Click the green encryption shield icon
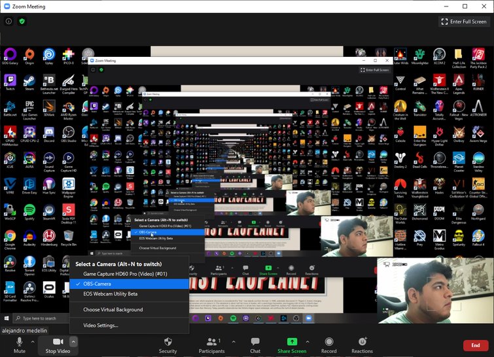494x357 pixels. 22,22
